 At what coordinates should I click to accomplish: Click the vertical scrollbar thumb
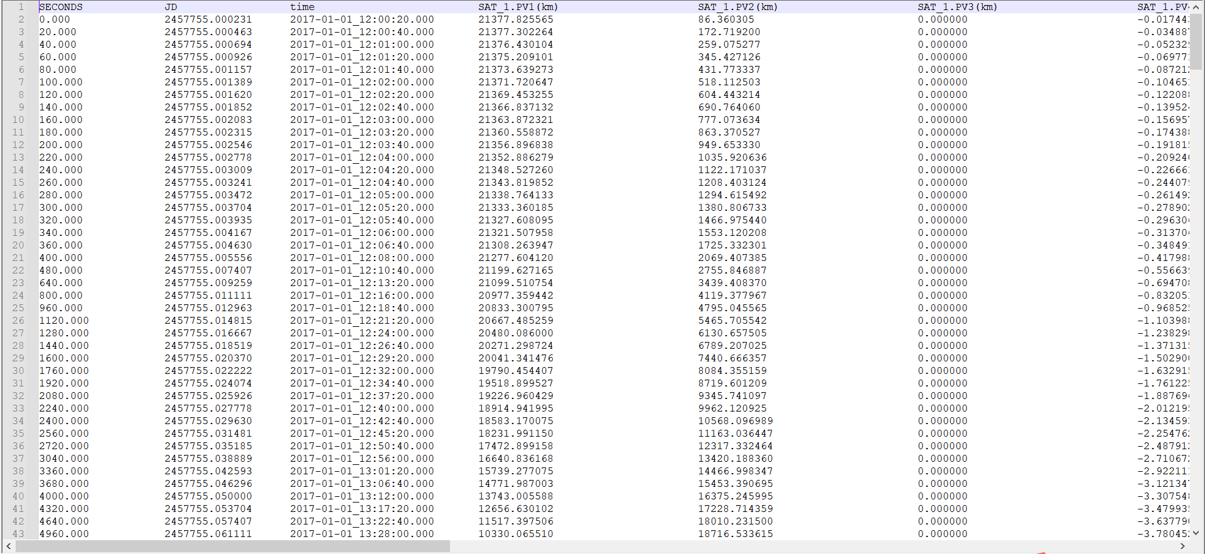(1196, 41)
